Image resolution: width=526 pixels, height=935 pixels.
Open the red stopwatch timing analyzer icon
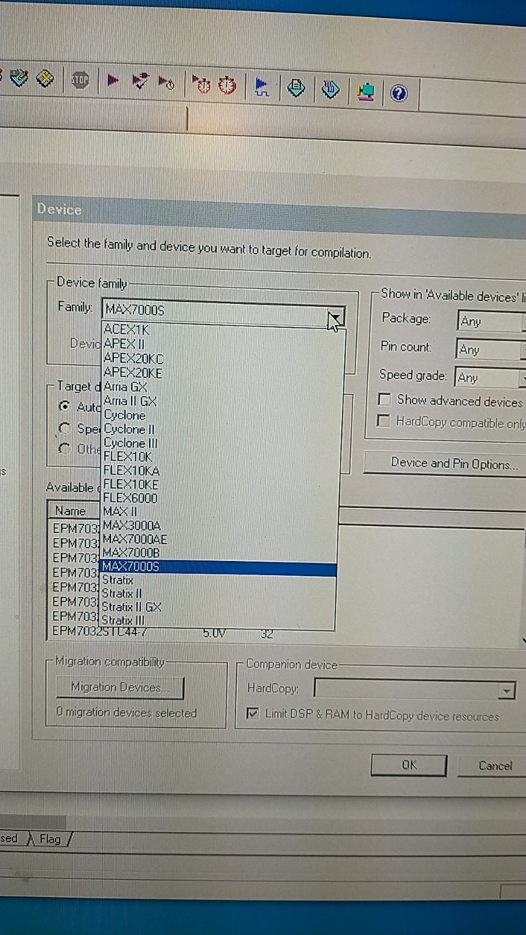tap(227, 86)
